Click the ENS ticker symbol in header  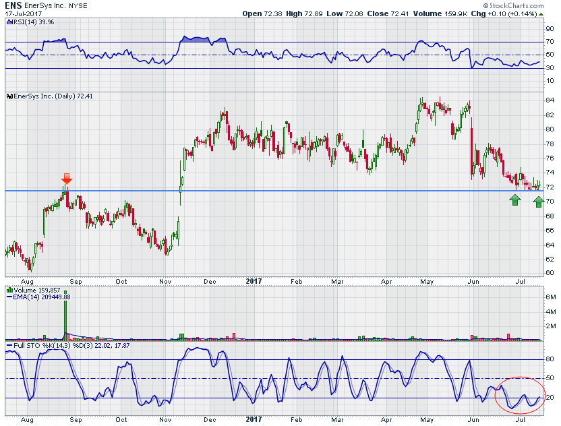pyautogui.click(x=13, y=5)
